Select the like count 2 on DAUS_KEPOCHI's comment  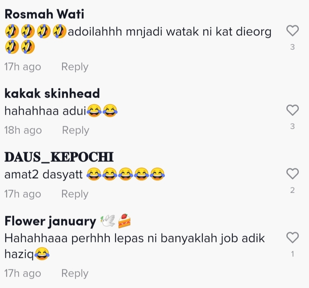293,190
